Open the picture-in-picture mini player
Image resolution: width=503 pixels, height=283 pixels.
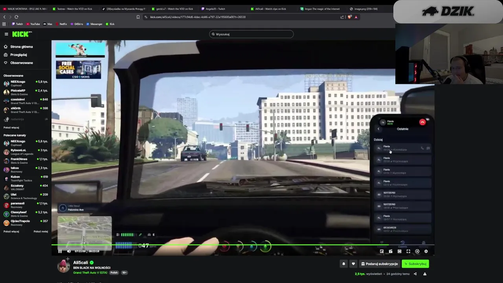(x=382, y=251)
